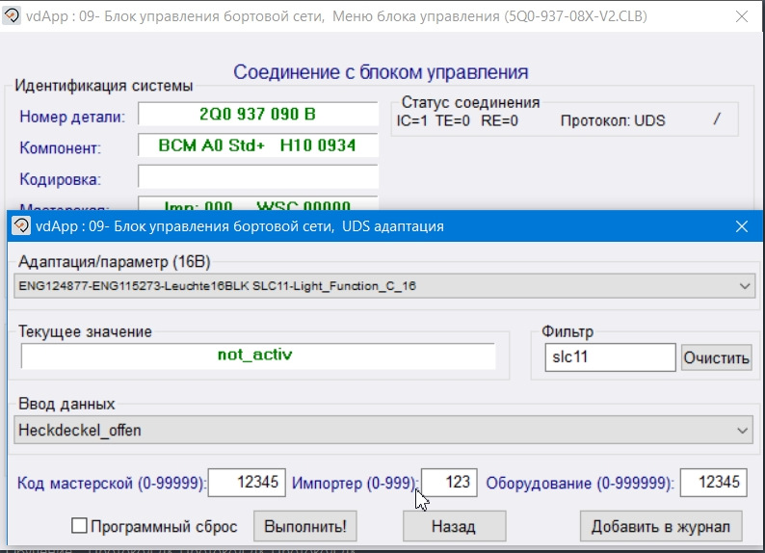Image resolution: width=765 pixels, height=553 pixels.
Task: Click the Код мастерской (0-99999) label
Action: (x=112, y=484)
